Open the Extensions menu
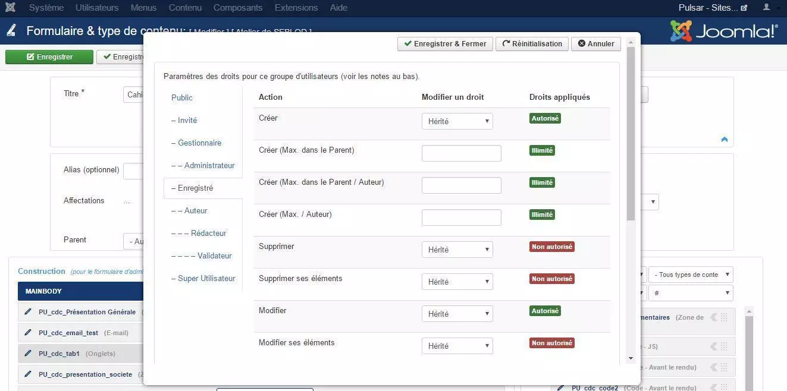This screenshot has height=391, width=787. [296, 8]
